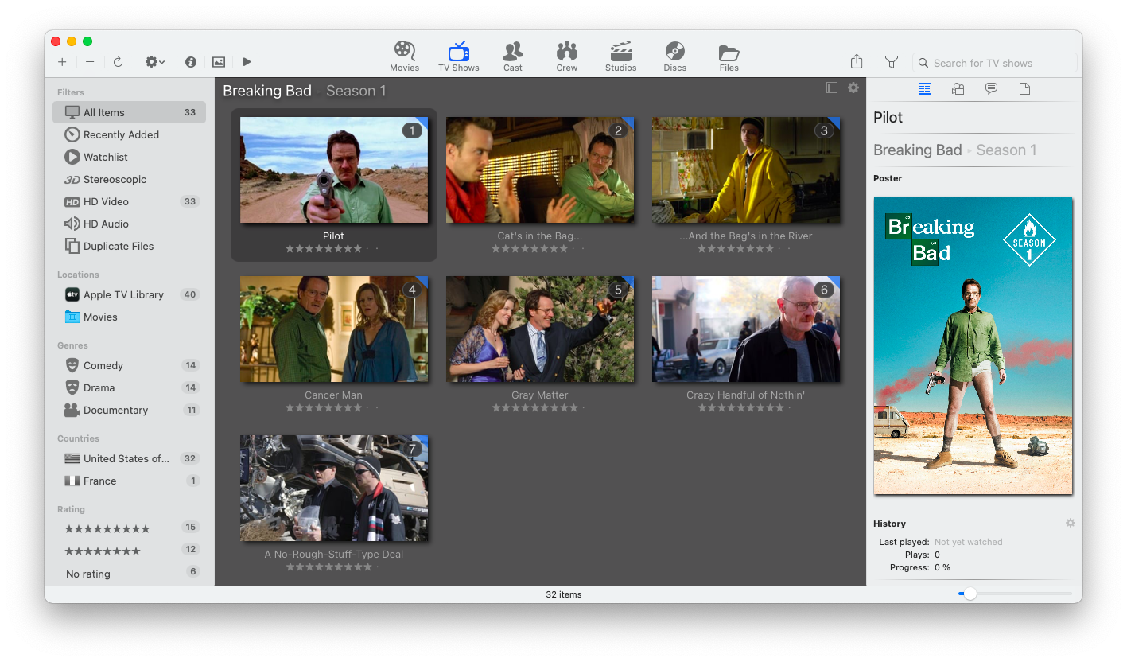Select the Cancer Man episode thumbnail
This screenshot has height=662, width=1127.
[x=334, y=329]
